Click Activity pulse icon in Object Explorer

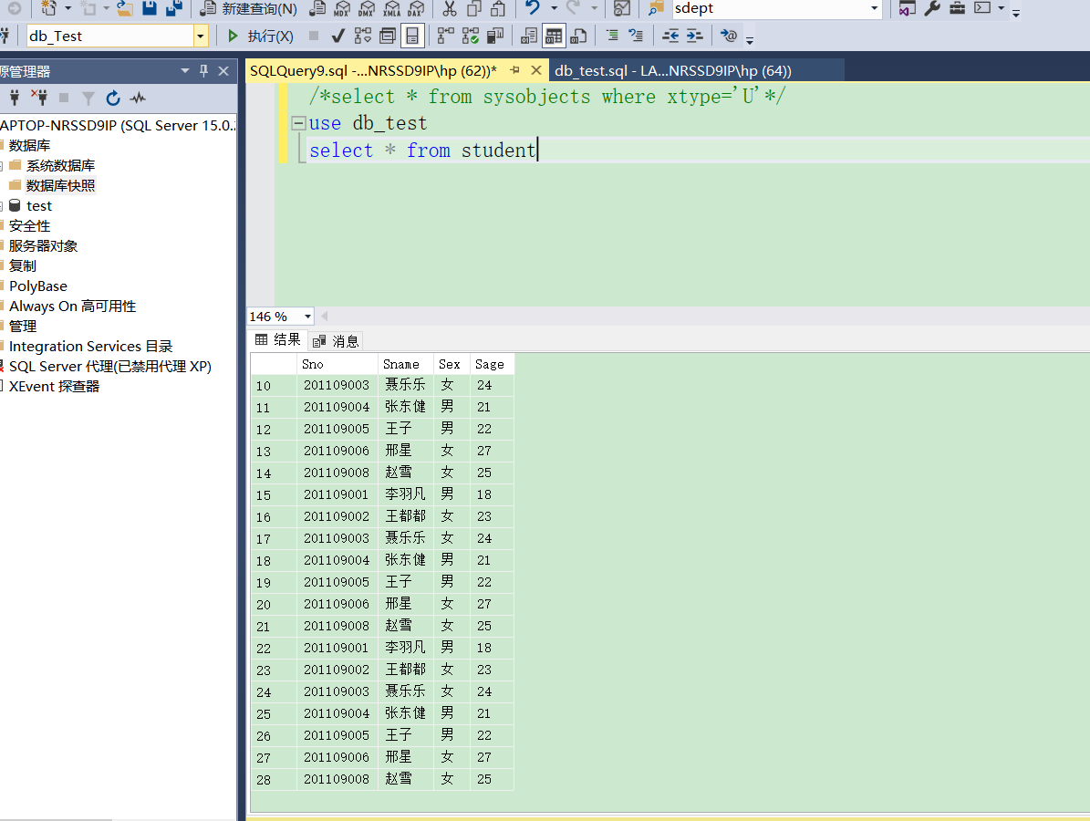(138, 98)
